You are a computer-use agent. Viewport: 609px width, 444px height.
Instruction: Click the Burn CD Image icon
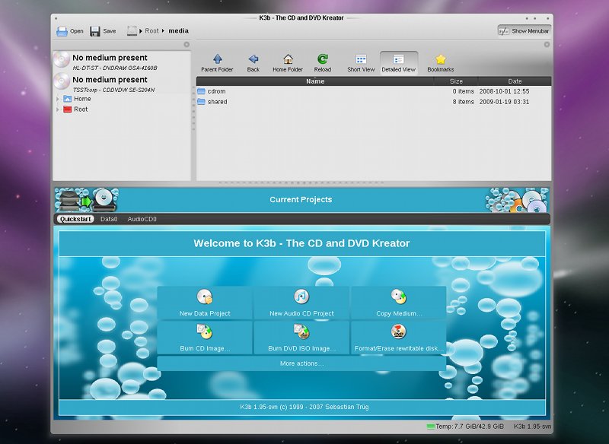click(205, 331)
